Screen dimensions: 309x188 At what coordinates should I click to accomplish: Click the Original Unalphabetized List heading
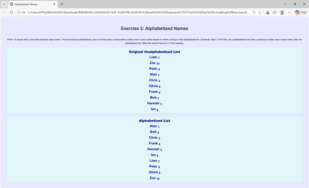[154, 52]
